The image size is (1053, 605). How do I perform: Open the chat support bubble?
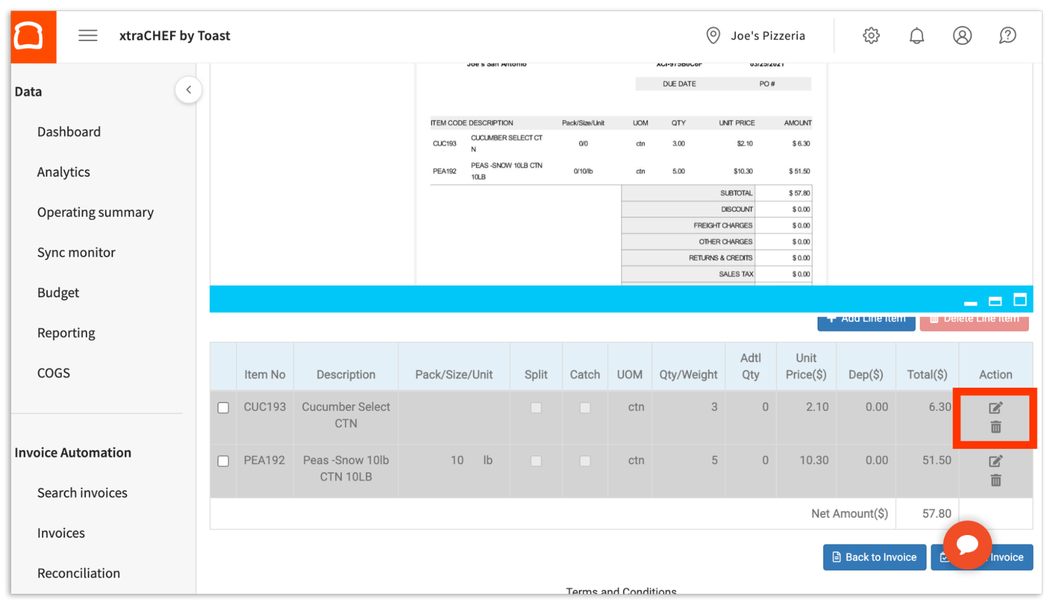coord(967,546)
